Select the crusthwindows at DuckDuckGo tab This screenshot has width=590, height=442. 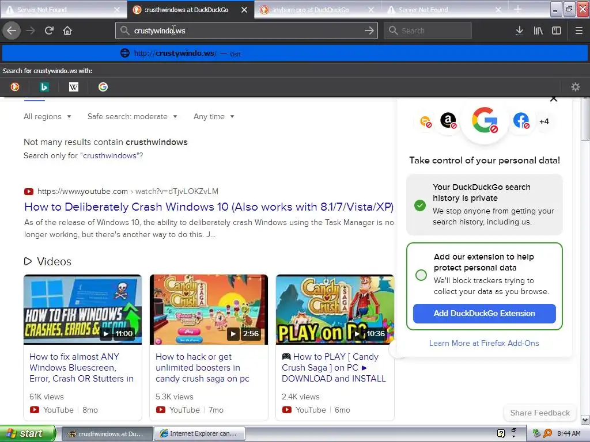tap(191, 10)
